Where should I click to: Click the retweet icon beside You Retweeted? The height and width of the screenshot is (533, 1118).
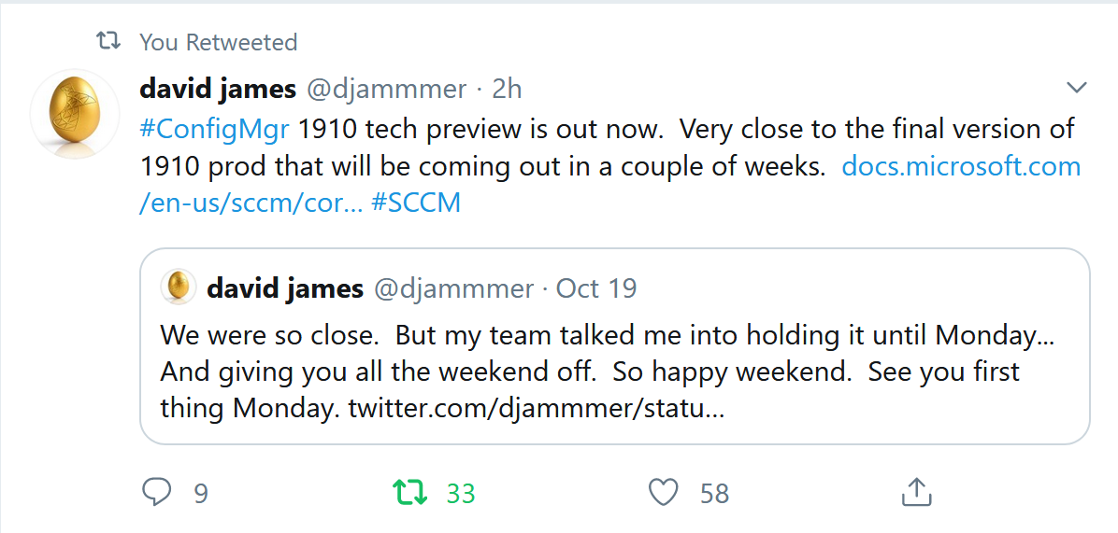click(x=108, y=41)
